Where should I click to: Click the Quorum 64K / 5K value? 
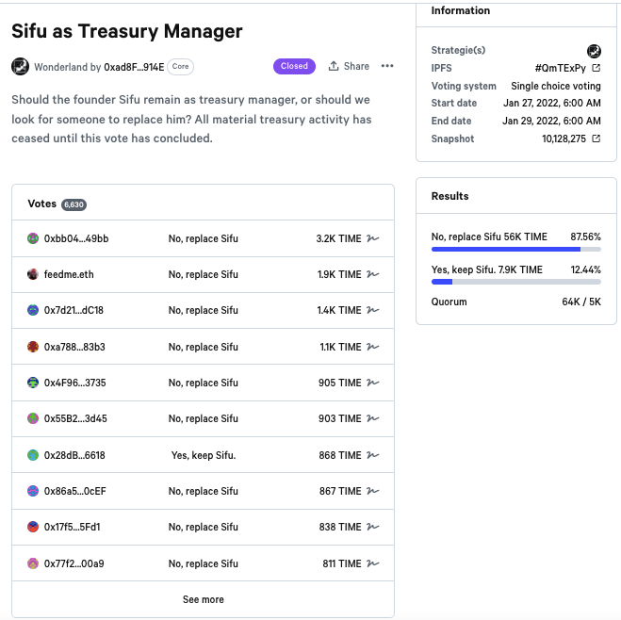tap(581, 302)
